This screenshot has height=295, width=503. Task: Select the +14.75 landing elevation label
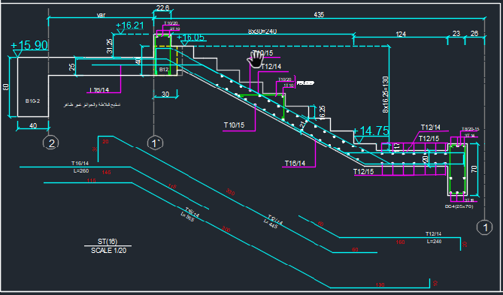coord(371,131)
